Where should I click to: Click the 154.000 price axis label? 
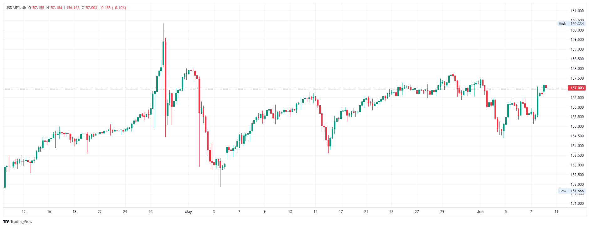point(577,146)
